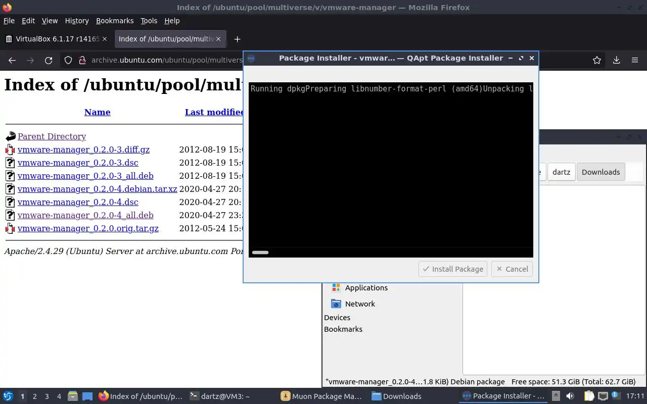The height and width of the screenshot is (404, 647).
Task: Open the File menu
Action: click(x=9, y=21)
